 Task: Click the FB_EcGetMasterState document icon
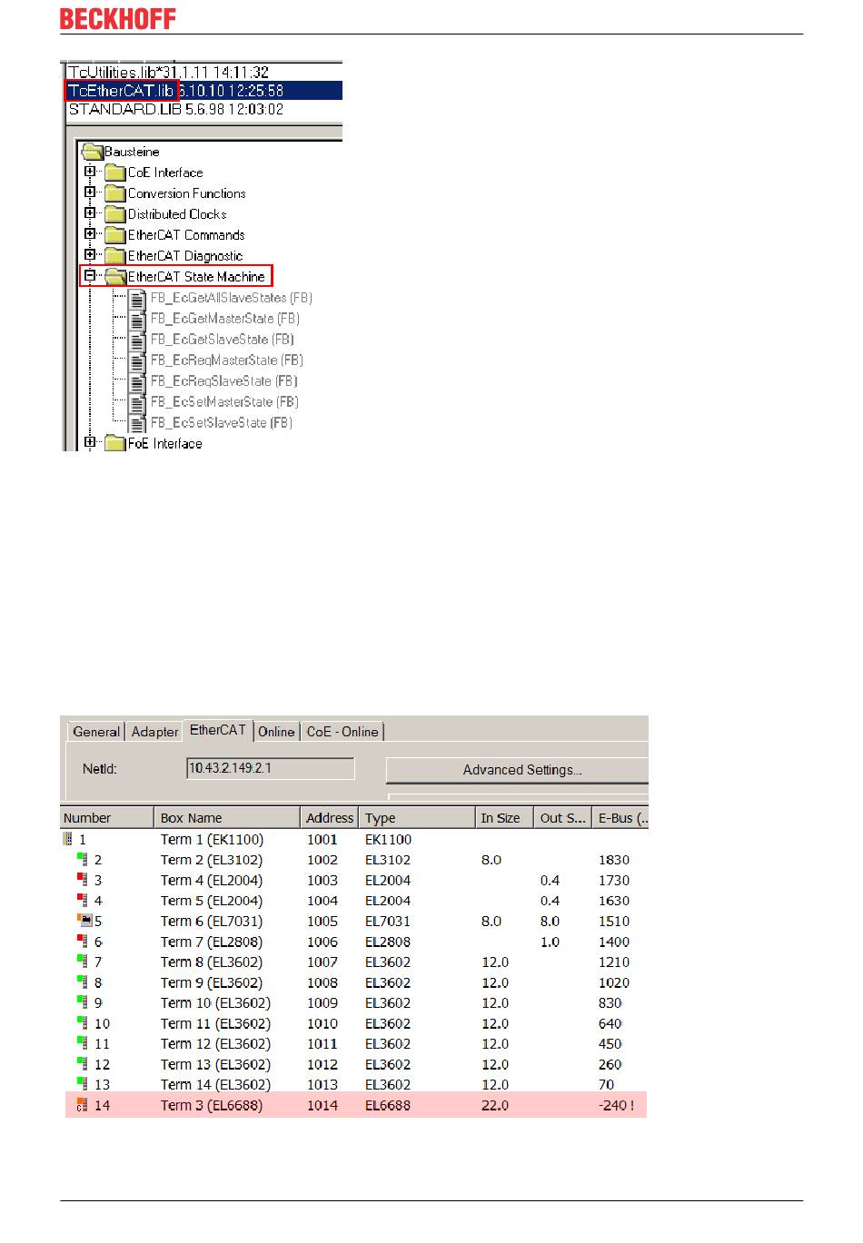coord(137,320)
